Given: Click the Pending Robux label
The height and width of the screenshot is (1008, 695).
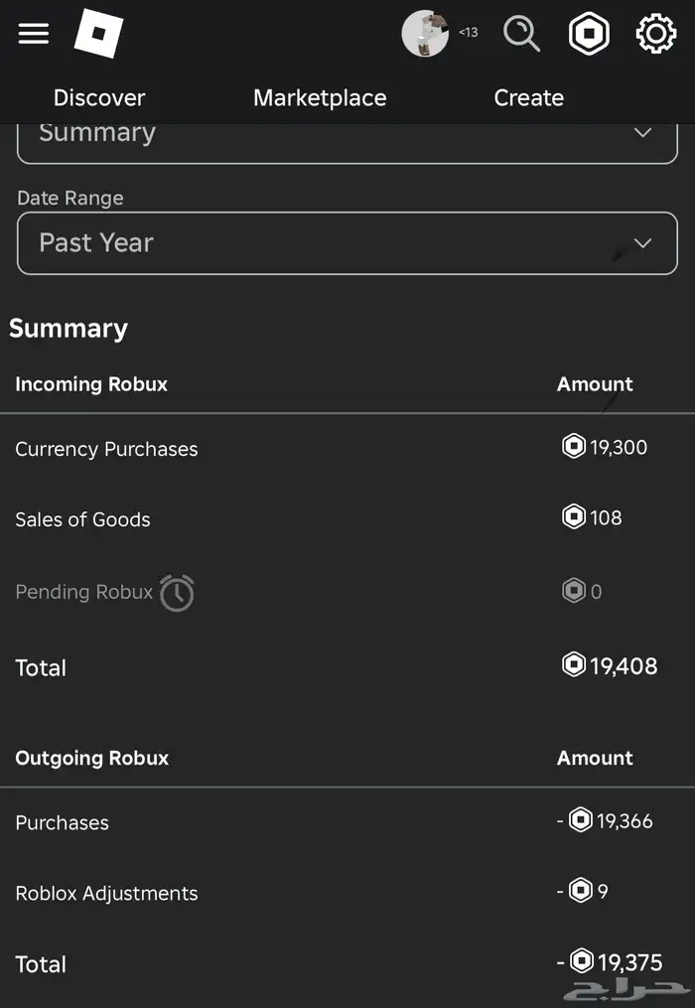Looking at the screenshot, I should tap(84, 592).
